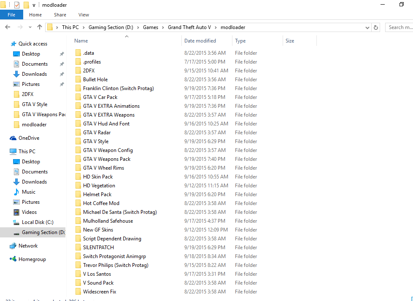Click the Search modloader box
The image size is (413, 301).
click(x=399, y=27)
